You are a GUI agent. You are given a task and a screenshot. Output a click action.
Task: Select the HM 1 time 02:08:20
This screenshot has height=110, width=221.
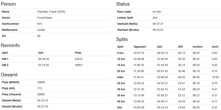point(44,59)
